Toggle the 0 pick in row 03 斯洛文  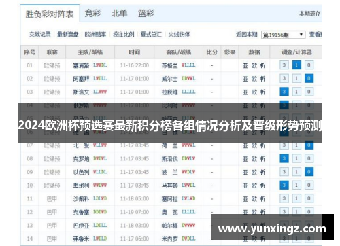click(309, 92)
